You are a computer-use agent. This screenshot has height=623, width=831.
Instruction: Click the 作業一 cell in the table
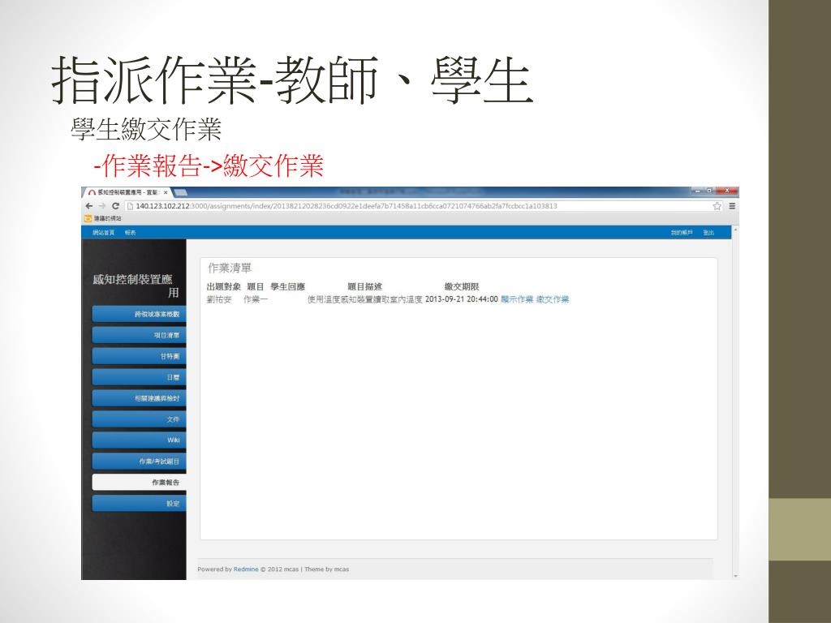pos(256,300)
